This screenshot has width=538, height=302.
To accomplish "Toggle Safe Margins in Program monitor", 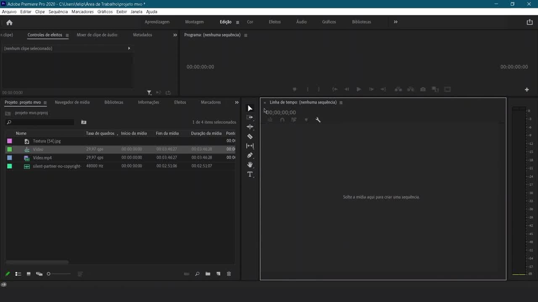I will (448, 89).
